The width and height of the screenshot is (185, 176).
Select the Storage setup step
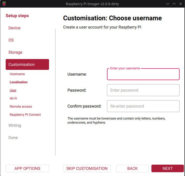15,52
